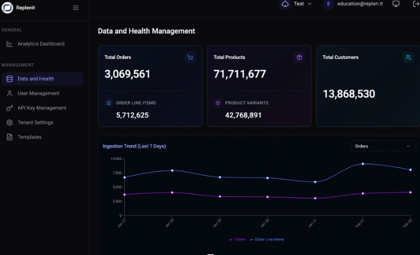This screenshot has width=420, height=255.
Task: Open Analytics Dashboard from the sidebar
Action: pyautogui.click(x=41, y=44)
